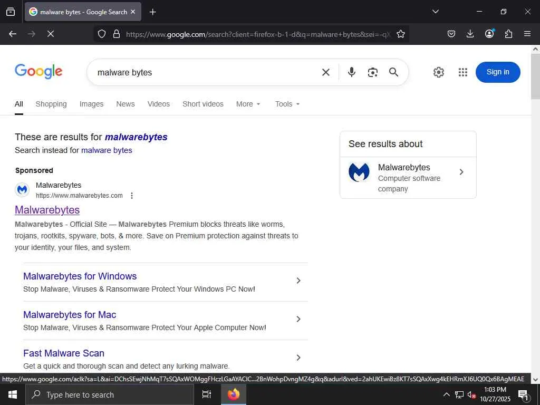Image resolution: width=540 pixels, height=405 pixels.
Task: Click the forward navigation arrow
Action: (31, 34)
